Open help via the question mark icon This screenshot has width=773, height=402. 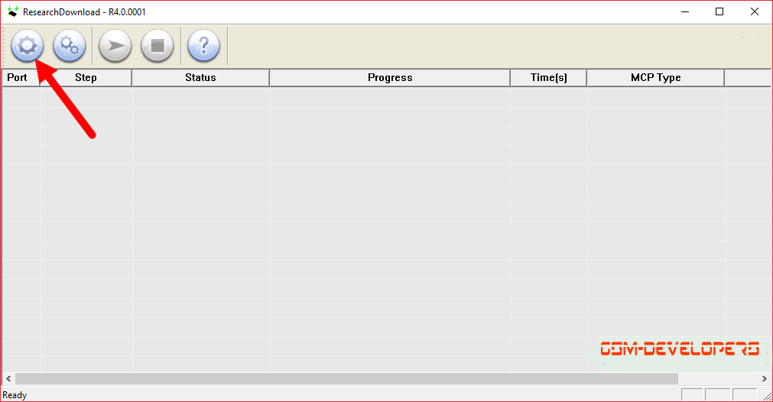[203, 46]
